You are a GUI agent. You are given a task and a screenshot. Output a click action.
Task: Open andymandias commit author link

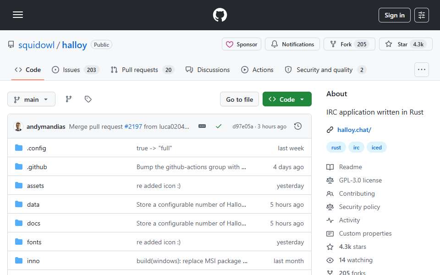click(x=46, y=127)
